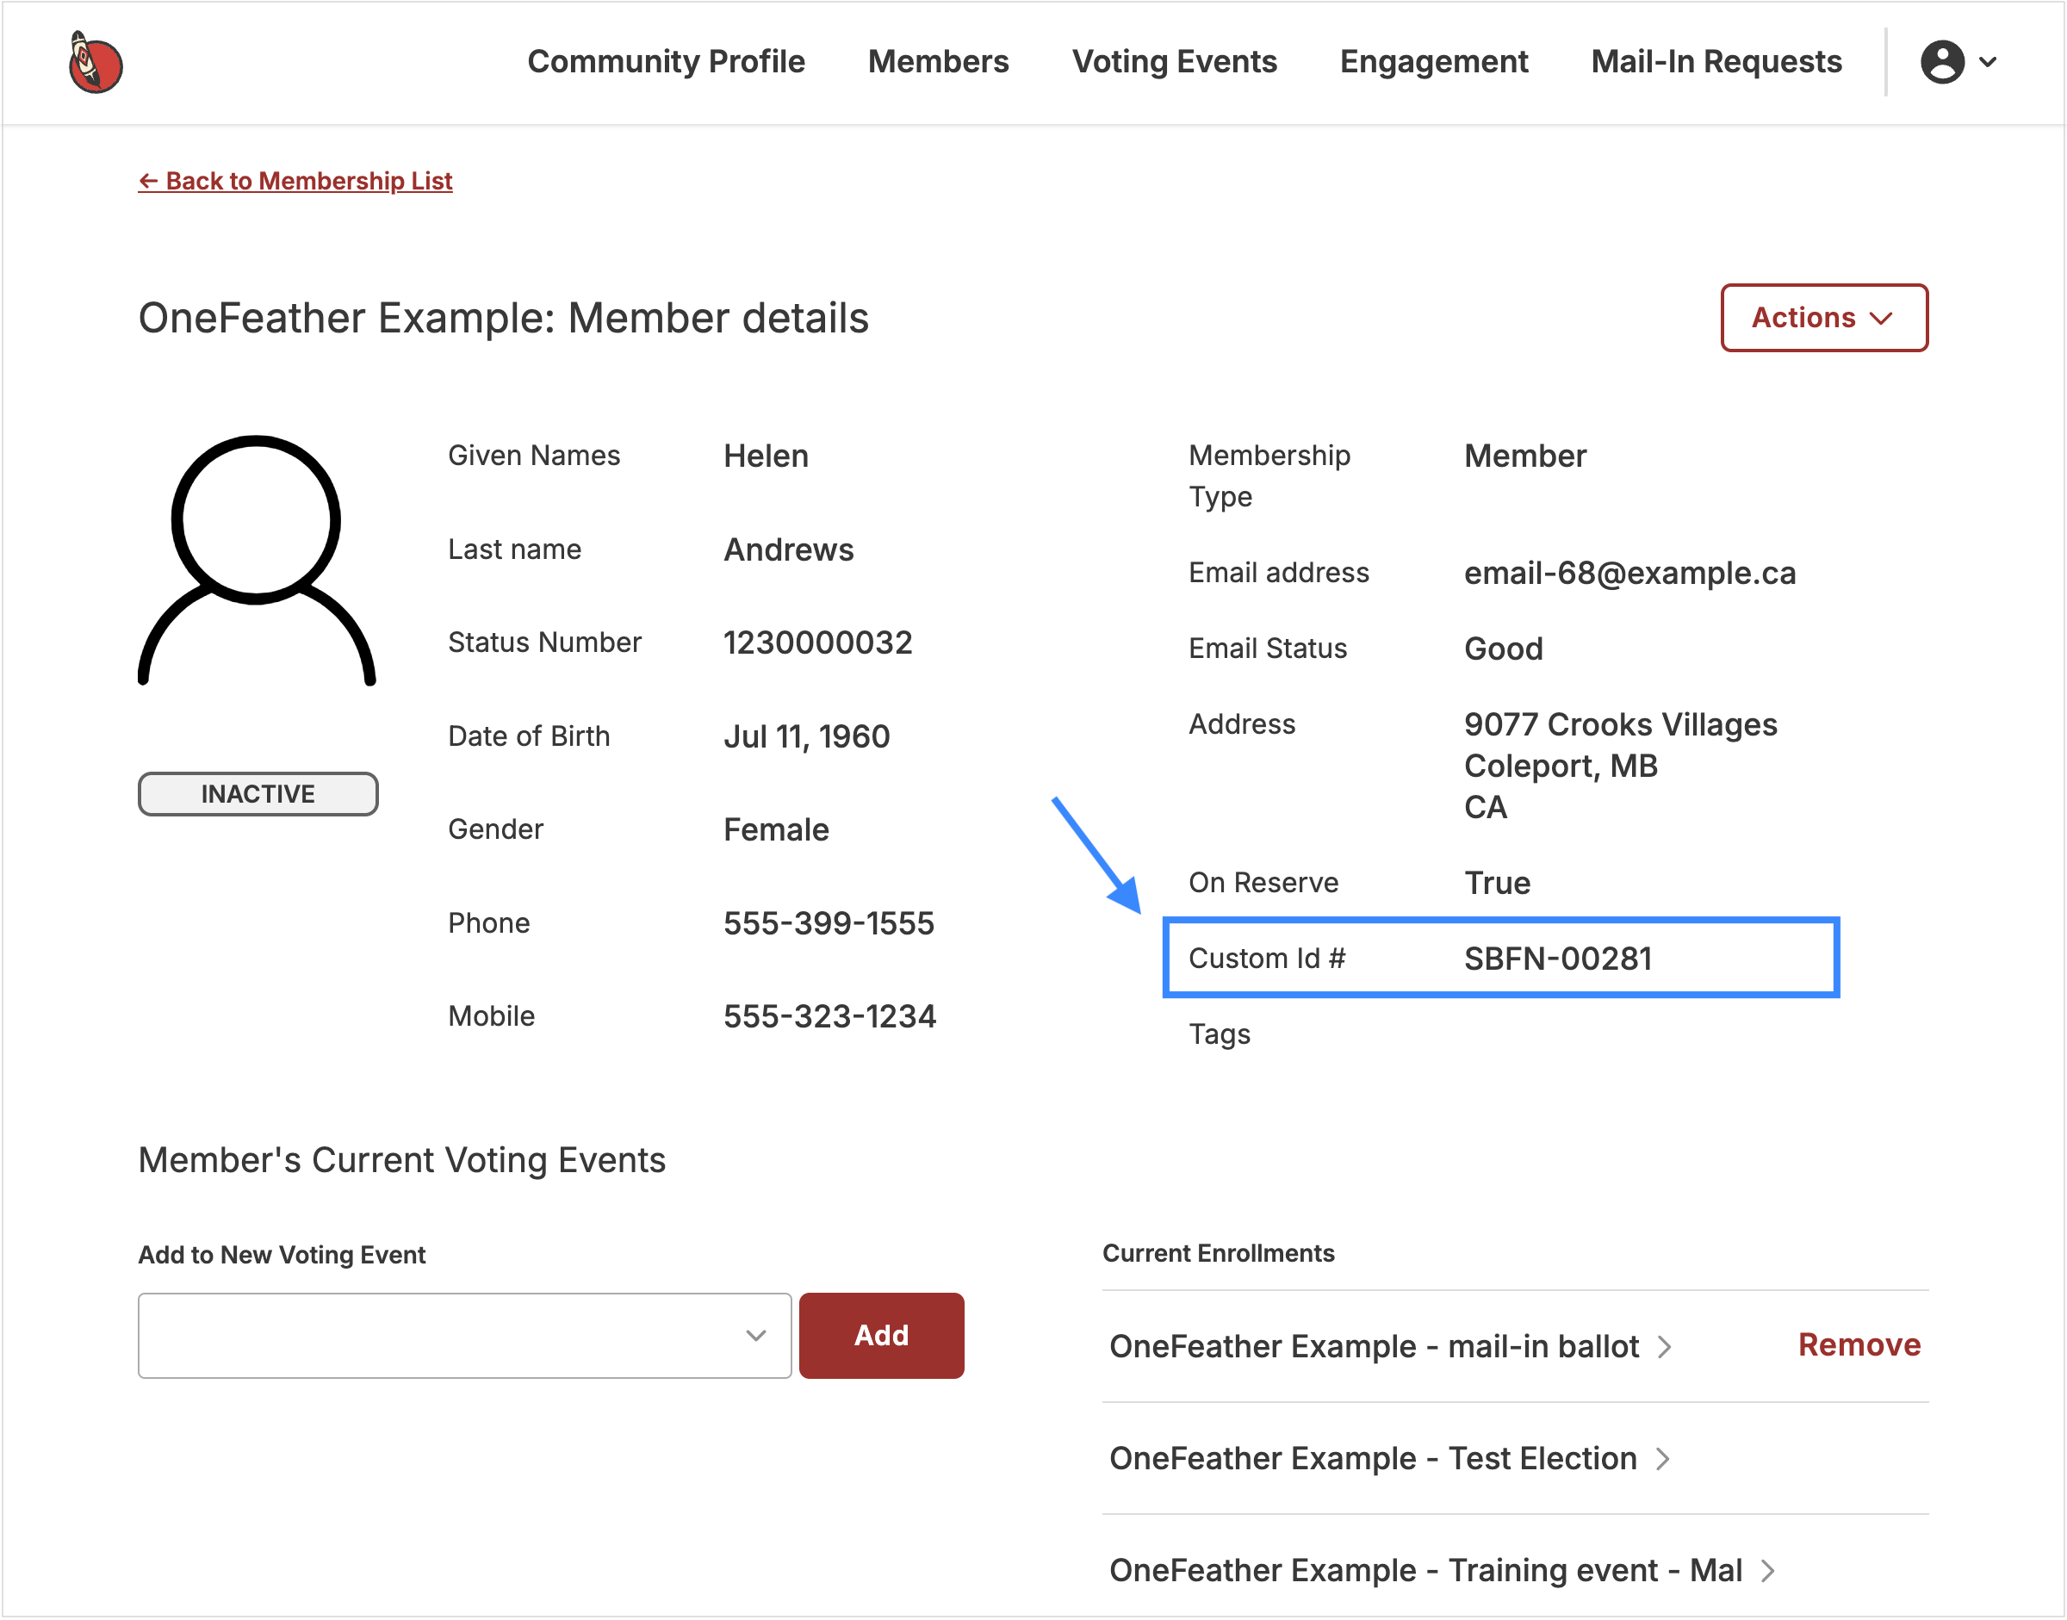Select the status number 1230000032
The height and width of the screenshot is (1620, 2067).
pyautogui.click(x=817, y=642)
